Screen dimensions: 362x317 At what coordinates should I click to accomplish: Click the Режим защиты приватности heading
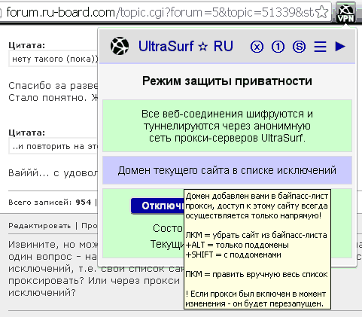click(227, 81)
